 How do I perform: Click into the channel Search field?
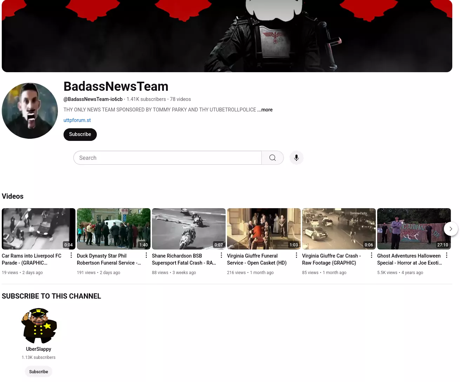click(x=167, y=158)
